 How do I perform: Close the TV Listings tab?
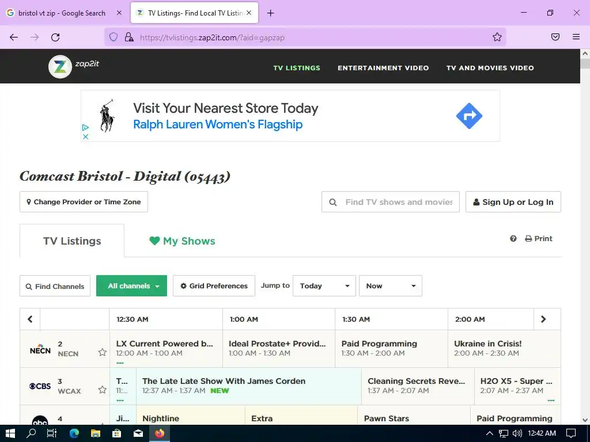249,13
